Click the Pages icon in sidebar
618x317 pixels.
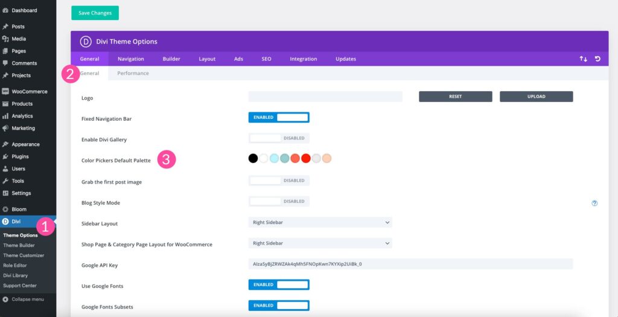[5, 51]
